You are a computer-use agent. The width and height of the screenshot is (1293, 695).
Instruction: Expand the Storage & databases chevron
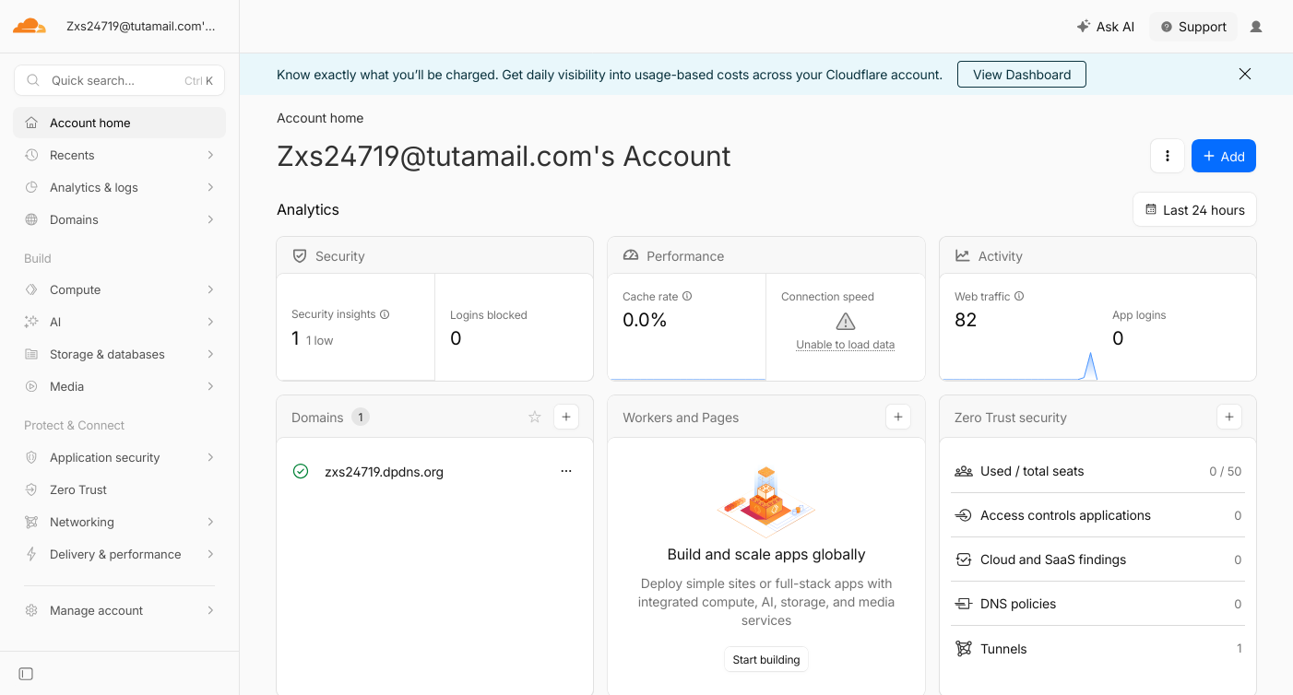(211, 354)
